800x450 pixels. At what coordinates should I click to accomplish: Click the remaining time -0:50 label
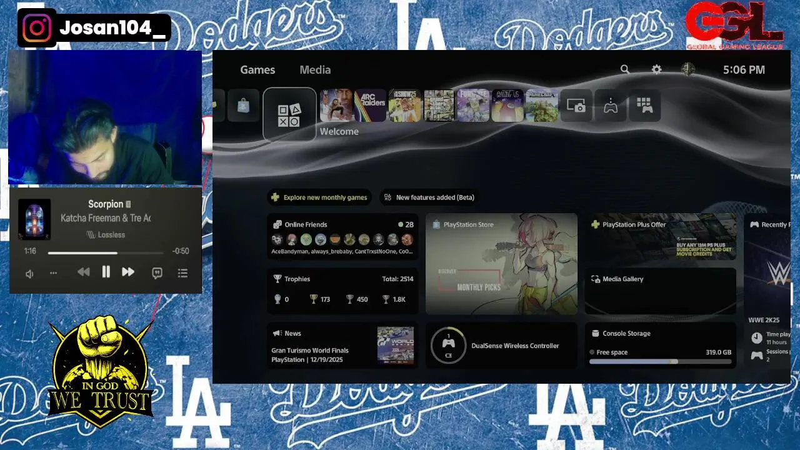coord(181,251)
